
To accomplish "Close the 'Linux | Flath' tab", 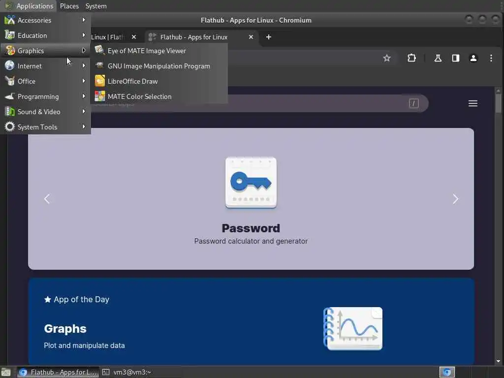I will 134,37.
